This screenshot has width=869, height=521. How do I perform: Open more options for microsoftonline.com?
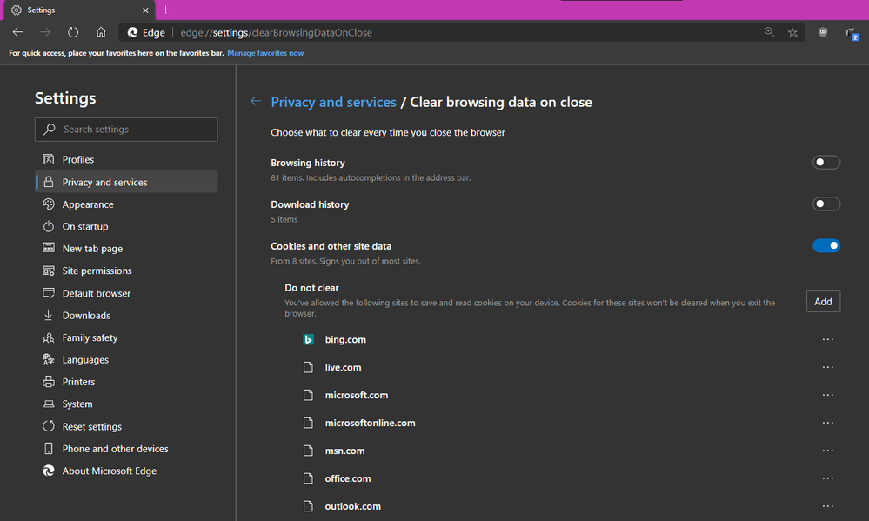click(x=828, y=423)
